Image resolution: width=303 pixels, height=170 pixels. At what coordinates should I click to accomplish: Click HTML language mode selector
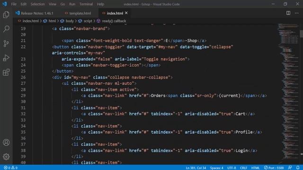tap(256, 168)
